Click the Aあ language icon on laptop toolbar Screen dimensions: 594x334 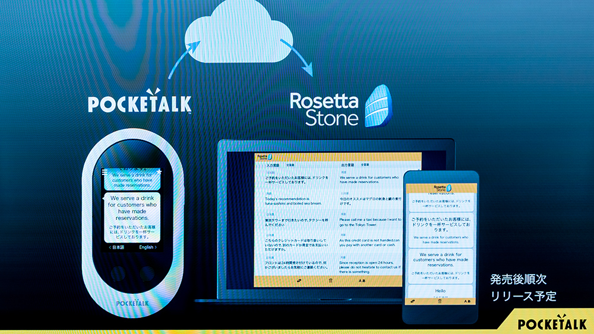pyautogui.click(x=362, y=281)
